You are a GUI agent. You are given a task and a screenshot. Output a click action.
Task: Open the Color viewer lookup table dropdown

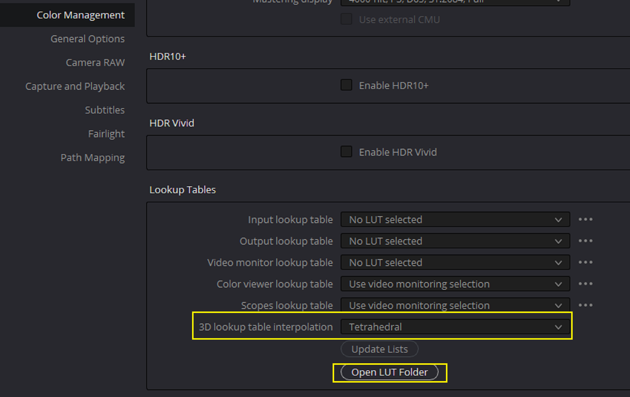455,284
